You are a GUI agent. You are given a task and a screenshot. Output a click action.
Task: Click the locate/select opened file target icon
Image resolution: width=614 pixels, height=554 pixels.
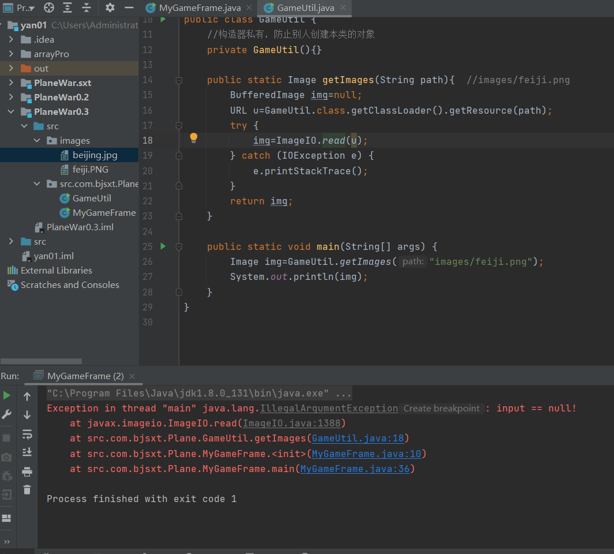click(48, 8)
